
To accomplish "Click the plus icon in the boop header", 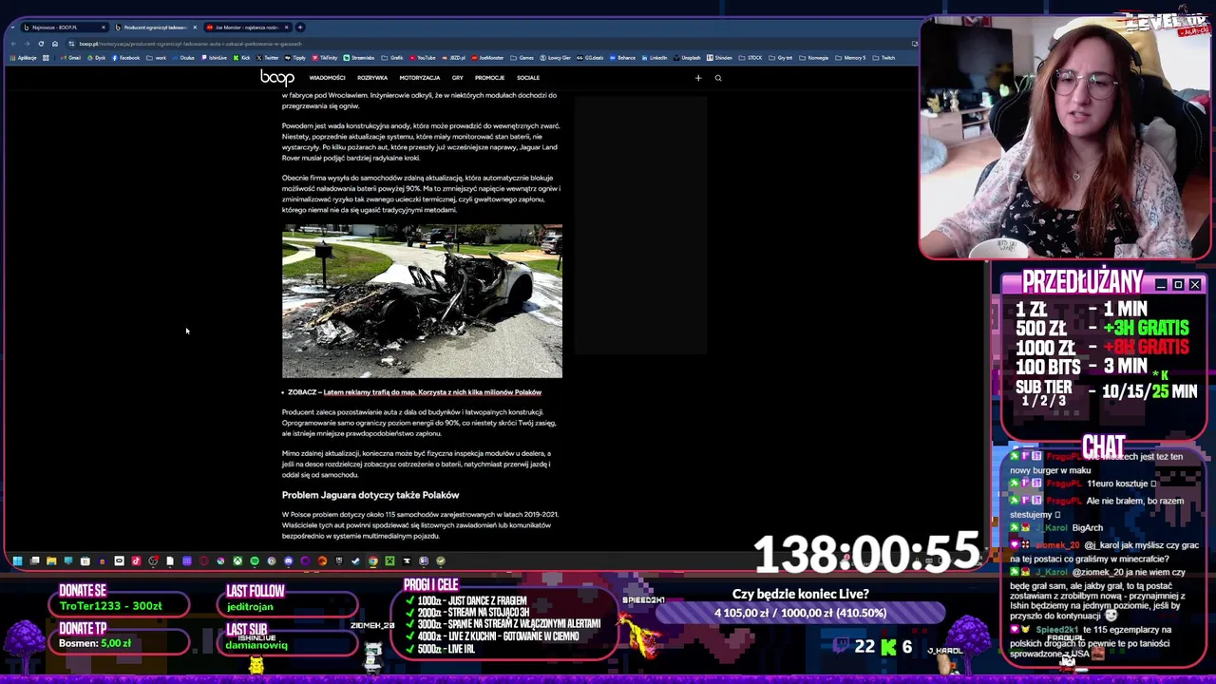I will 698,78.
